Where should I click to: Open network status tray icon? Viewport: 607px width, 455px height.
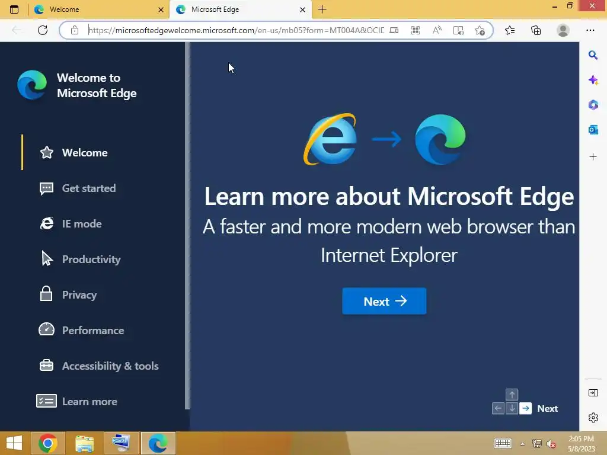536,444
